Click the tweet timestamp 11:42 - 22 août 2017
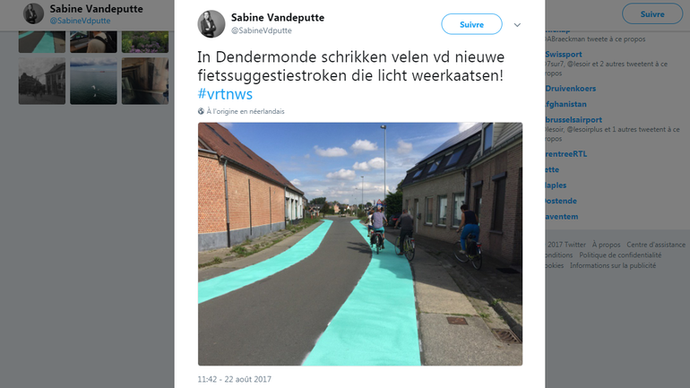690x388 pixels. pos(234,379)
